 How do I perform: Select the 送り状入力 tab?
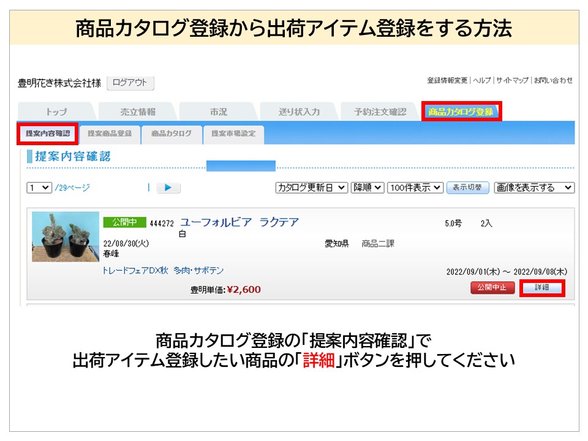(x=299, y=112)
